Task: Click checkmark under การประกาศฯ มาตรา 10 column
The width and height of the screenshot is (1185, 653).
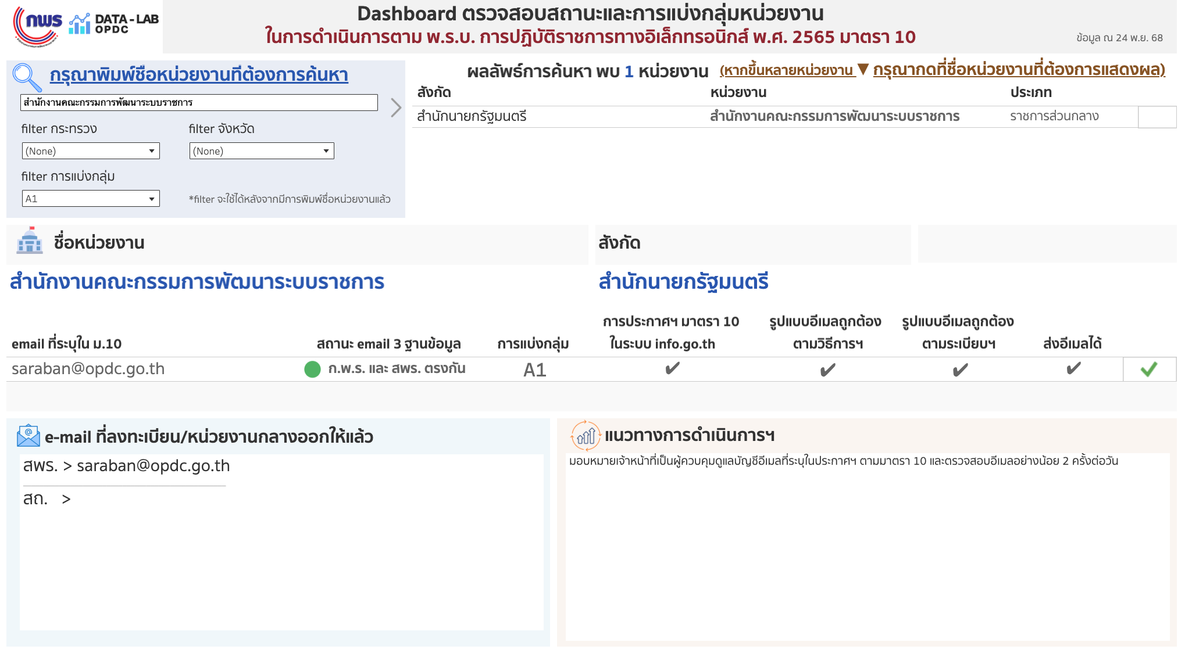Action: (672, 368)
